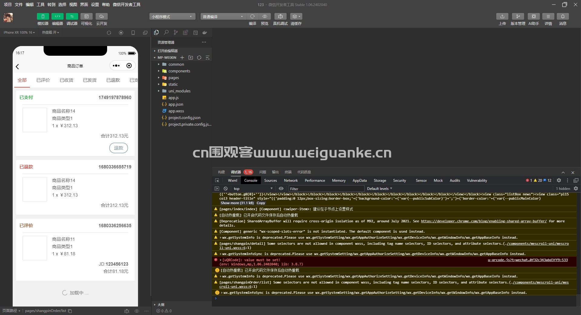Viewport: 581px width, 315px height.
Task: Toggle the debugger panel button
Action: [72, 16]
